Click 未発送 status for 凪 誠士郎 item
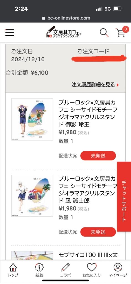Image resolution: width=131 pixels, height=284 pixels. coord(98,232)
